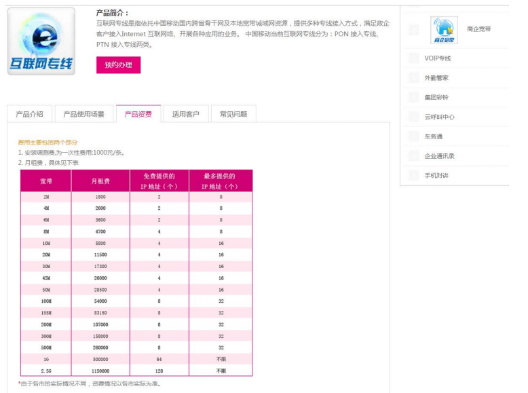
Task: Click the 107000 monthly fee cell
Action: pos(100,324)
